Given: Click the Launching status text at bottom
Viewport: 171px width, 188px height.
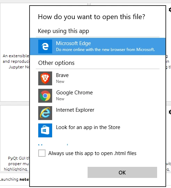Looking at the screenshot, I should (14, 179).
